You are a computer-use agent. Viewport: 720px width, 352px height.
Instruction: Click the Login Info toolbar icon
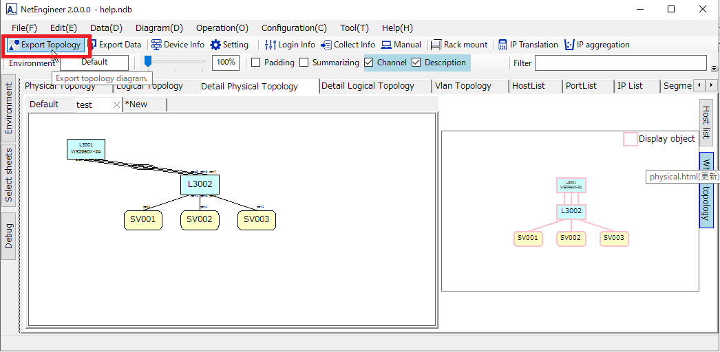(270, 45)
